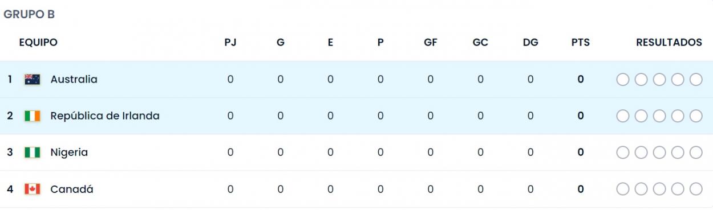Open the República de Irlanda team link
This screenshot has width=713, height=210.
[105, 116]
